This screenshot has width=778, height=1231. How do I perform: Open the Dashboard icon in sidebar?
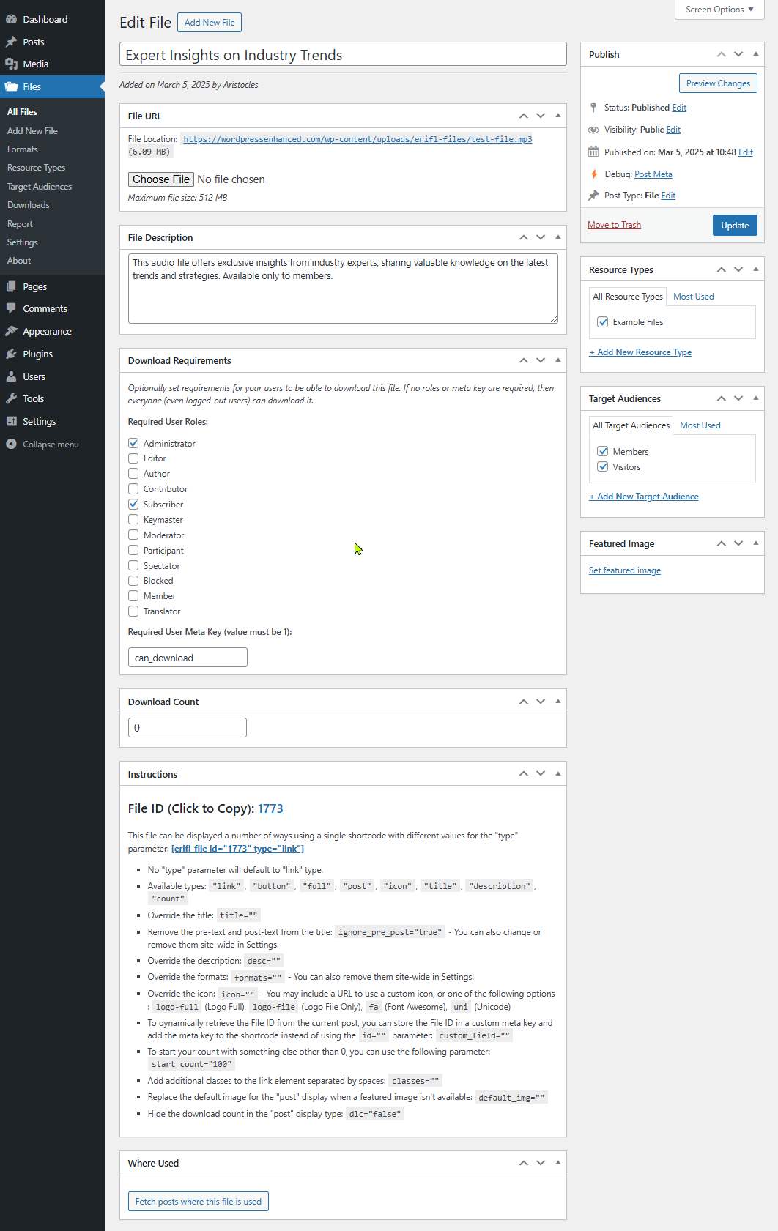pyautogui.click(x=11, y=19)
